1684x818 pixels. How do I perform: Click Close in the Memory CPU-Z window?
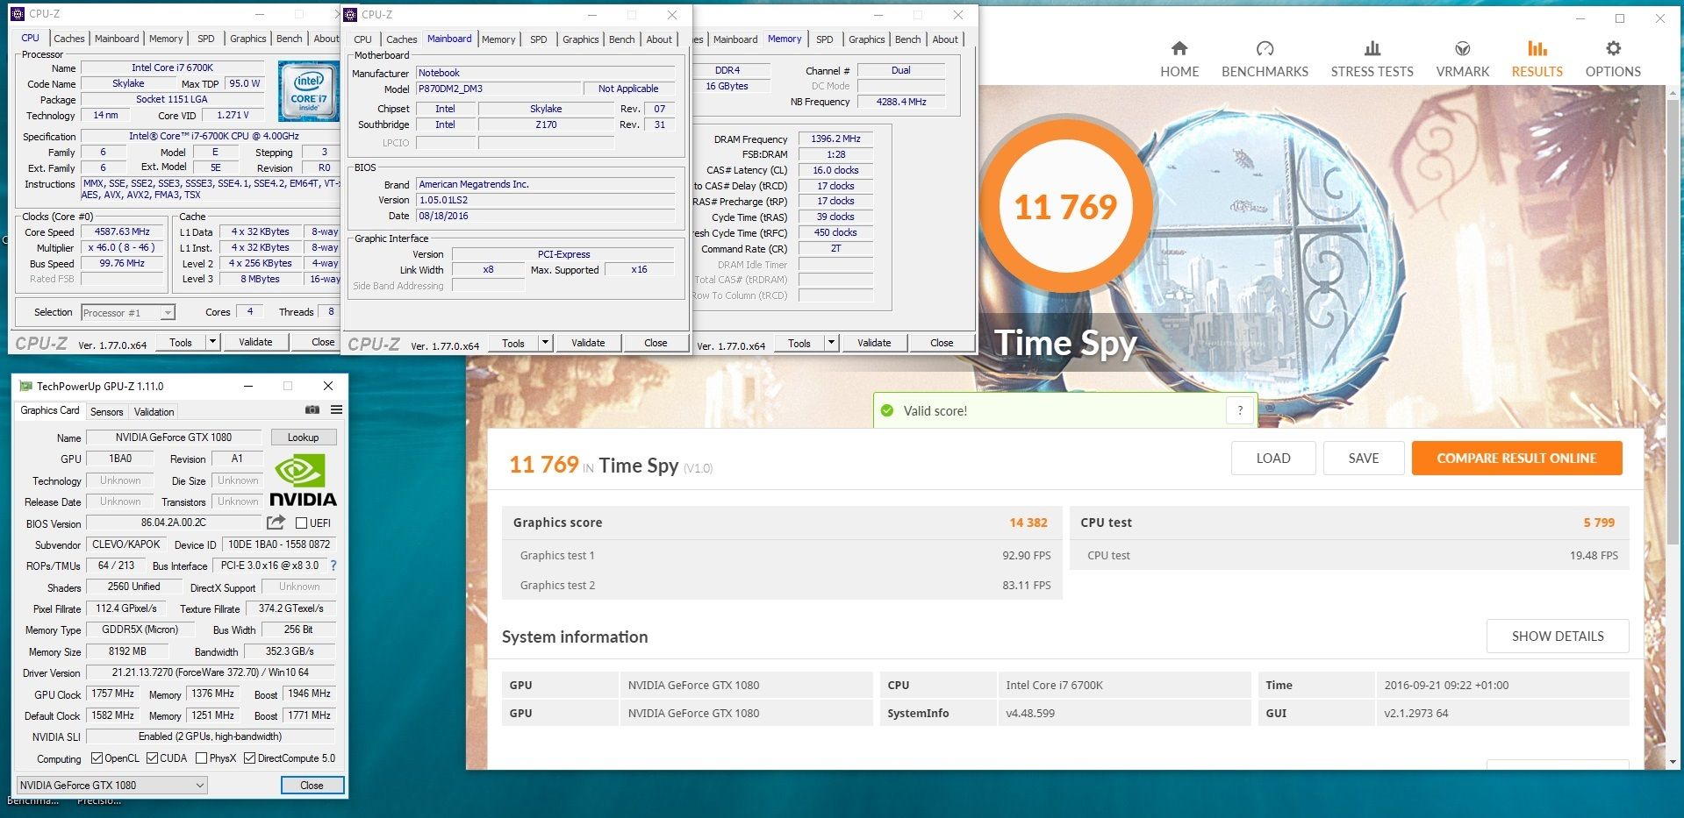coord(942,343)
